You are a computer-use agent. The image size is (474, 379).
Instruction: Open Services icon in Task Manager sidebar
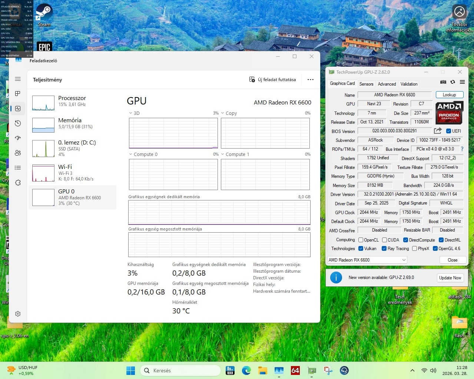(18, 183)
